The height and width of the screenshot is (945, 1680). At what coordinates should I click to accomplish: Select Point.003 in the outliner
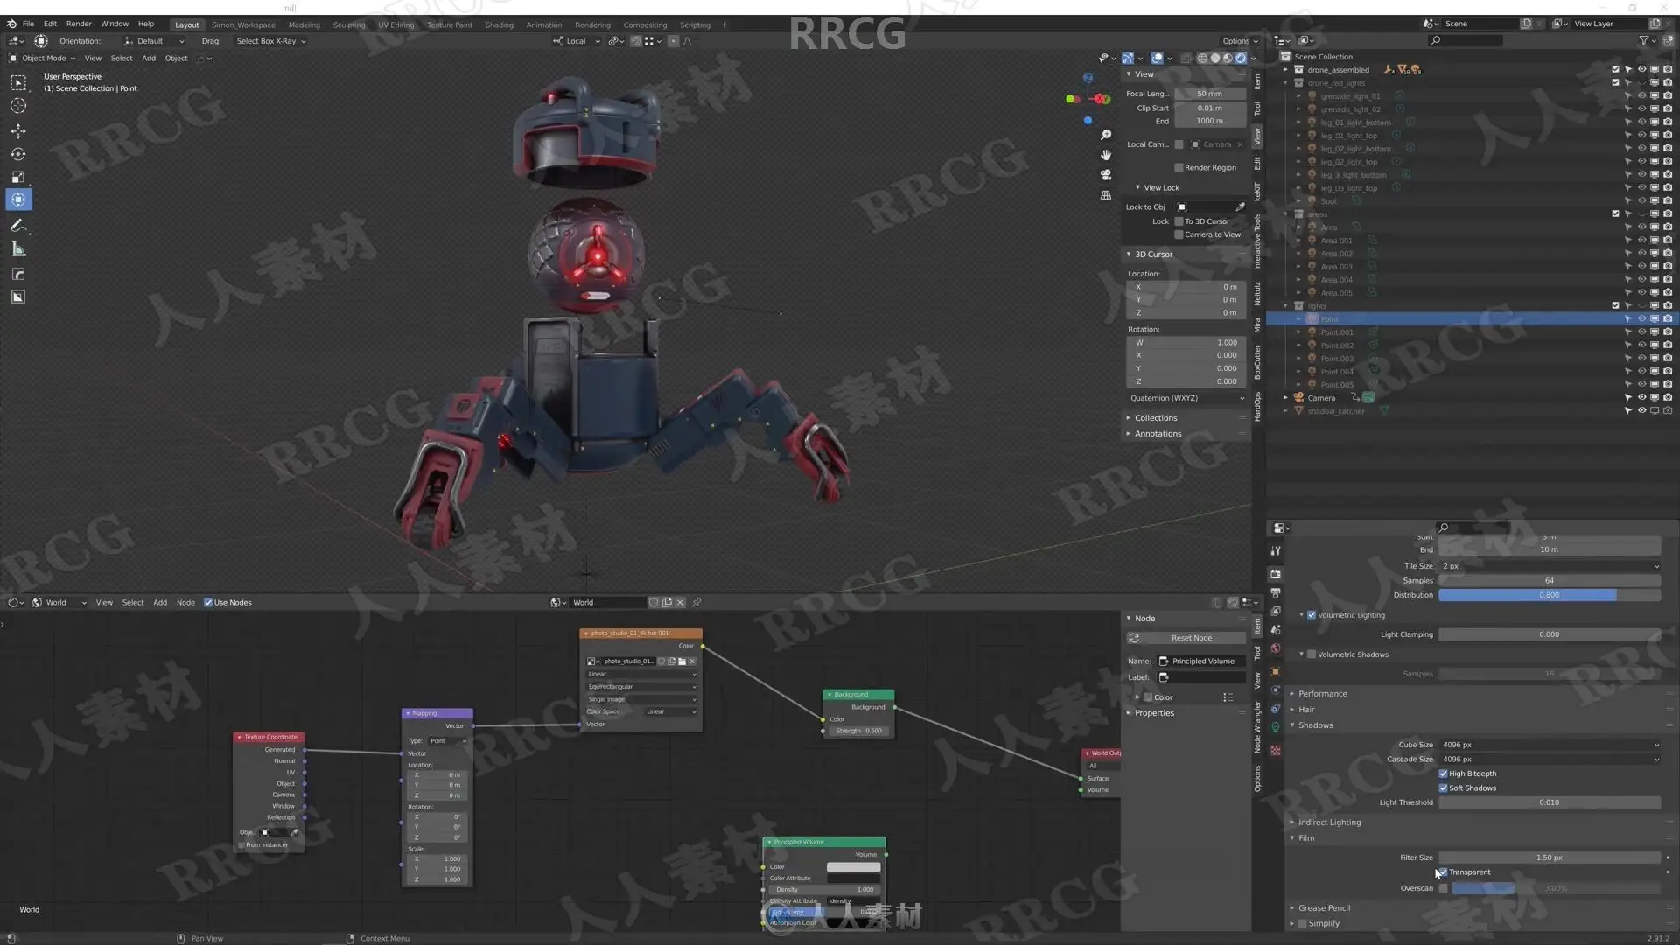(1336, 359)
